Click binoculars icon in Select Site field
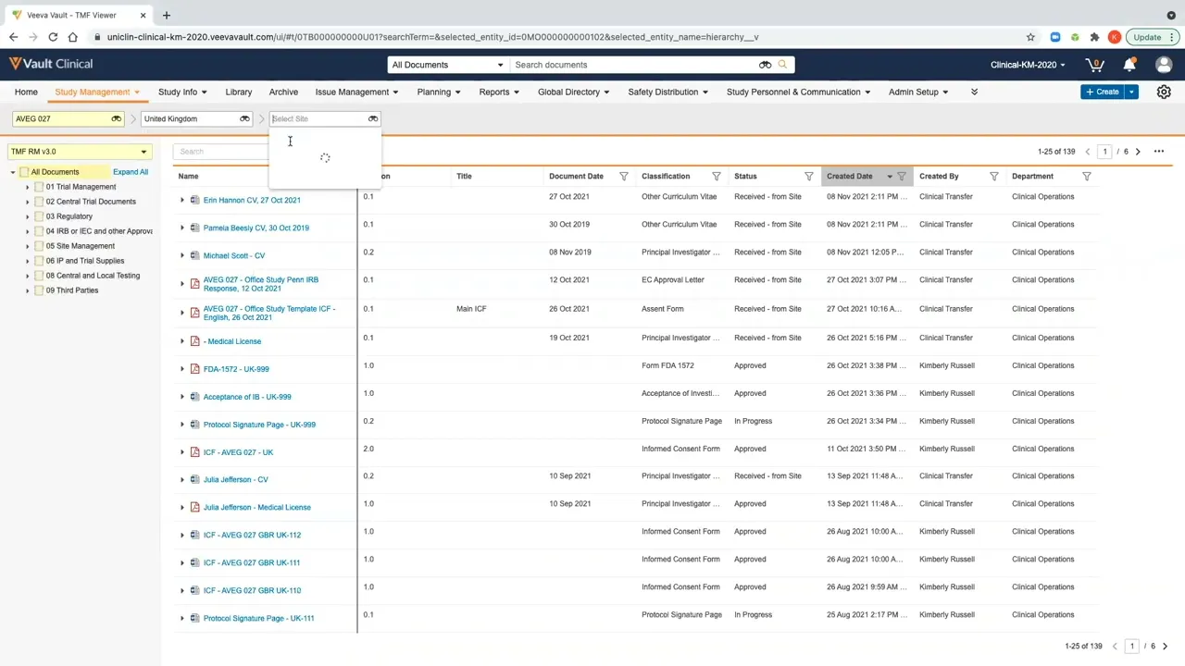The width and height of the screenshot is (1185, 666). pyautogui.click(x=373, y=118)
